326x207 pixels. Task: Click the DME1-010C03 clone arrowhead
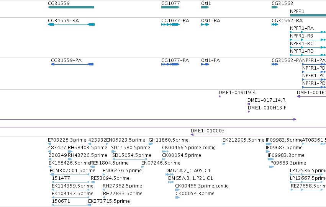192,135
